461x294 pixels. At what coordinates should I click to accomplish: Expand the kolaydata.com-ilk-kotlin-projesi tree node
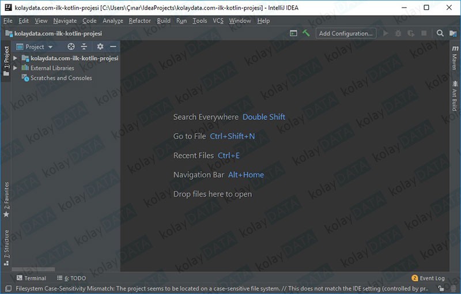(15, 58)
